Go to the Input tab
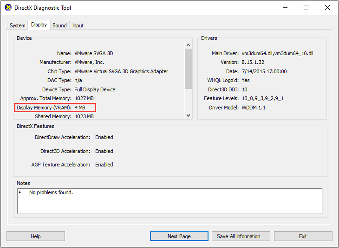The height and width of the screenshot is (248, 339). point(78,25)
